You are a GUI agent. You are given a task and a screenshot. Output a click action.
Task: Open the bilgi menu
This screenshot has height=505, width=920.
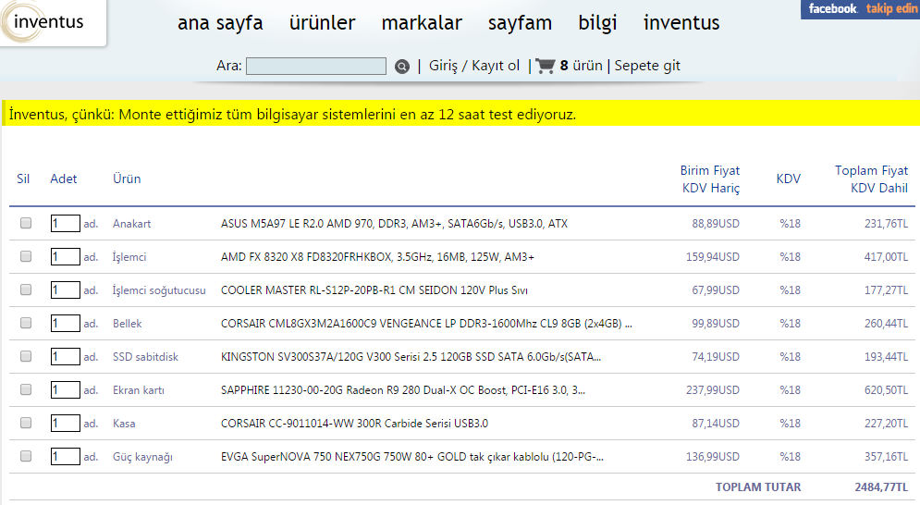[x=597, y=23]
